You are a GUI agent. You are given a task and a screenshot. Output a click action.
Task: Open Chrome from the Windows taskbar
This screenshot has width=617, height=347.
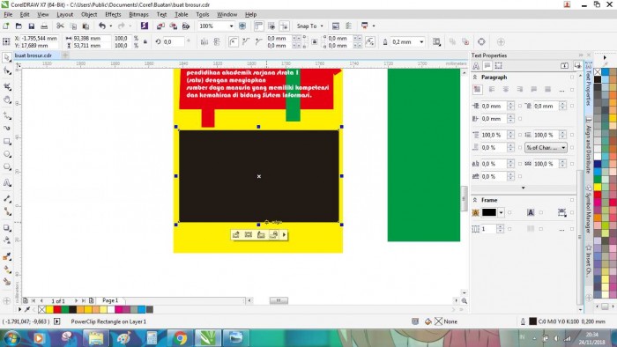[180, 338]
